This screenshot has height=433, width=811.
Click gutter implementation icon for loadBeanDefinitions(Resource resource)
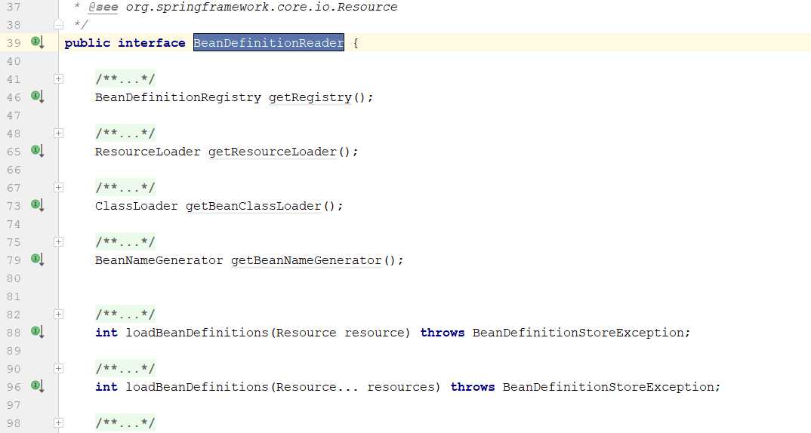point(37,331)
